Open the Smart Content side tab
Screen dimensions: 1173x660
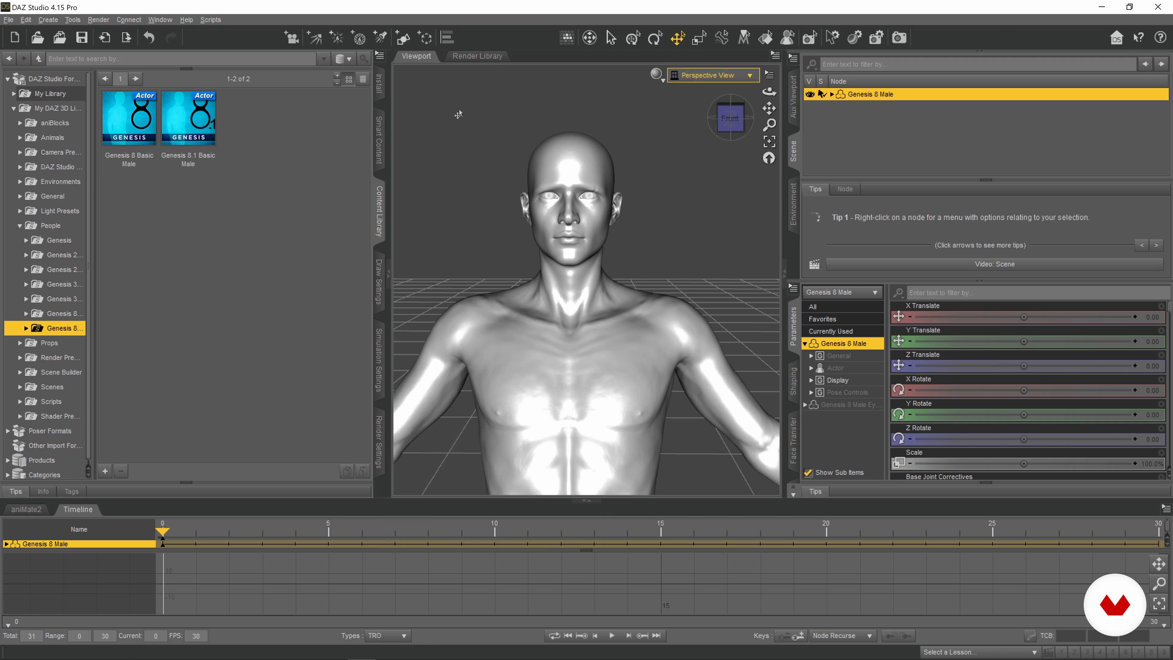pyautogui.click(x=379, y=140)
